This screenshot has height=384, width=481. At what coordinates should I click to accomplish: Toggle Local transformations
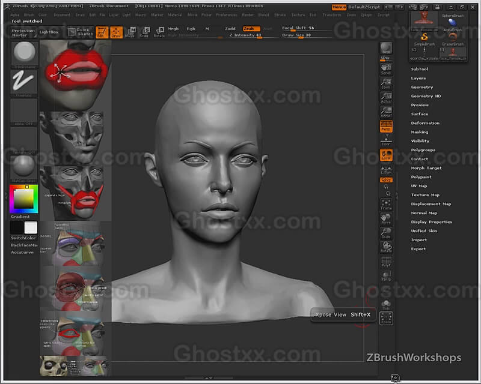pos(386,155)
